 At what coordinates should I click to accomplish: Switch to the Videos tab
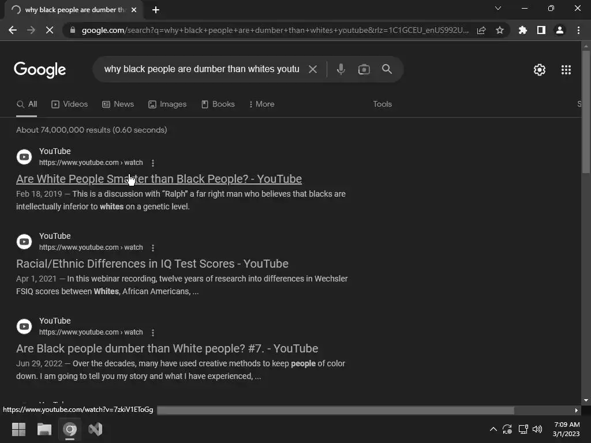click(69, 104)
